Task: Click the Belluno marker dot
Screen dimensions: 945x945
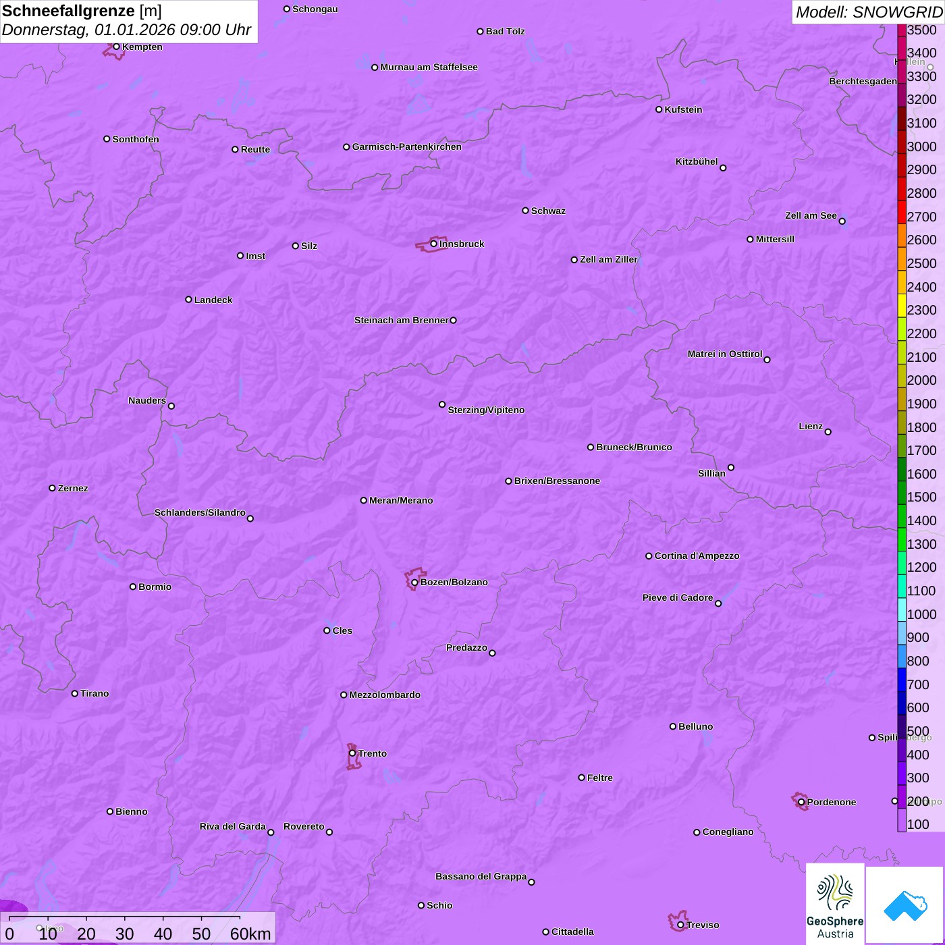Action: pyautogui.click(x=673, y=726)
